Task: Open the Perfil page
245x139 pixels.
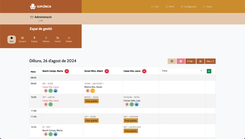Action: tap(170, 7)
